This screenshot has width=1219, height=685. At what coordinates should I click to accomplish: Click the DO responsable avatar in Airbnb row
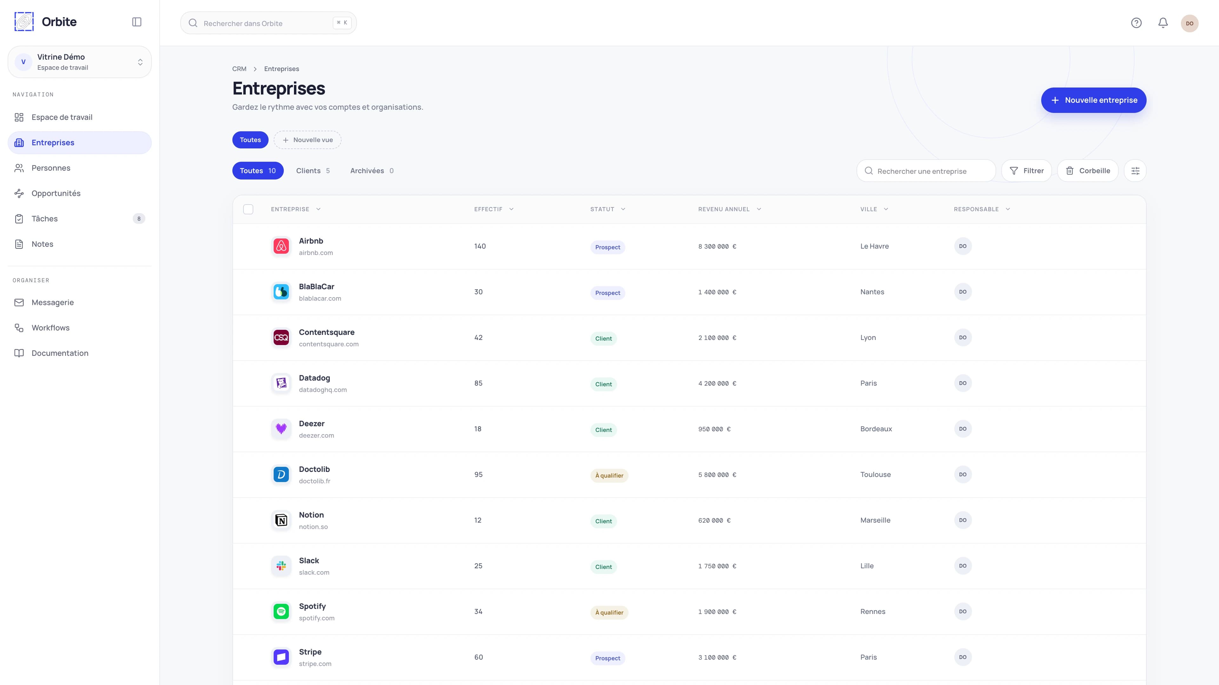pyautogui.click(x=963, y=246)
